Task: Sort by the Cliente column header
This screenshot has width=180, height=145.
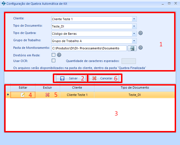Action: [77, 88]
